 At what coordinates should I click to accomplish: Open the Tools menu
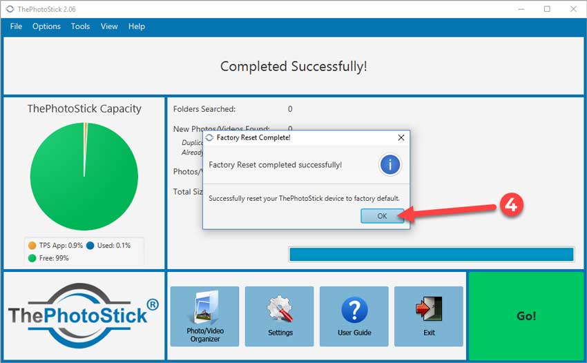tap(81, 27)
